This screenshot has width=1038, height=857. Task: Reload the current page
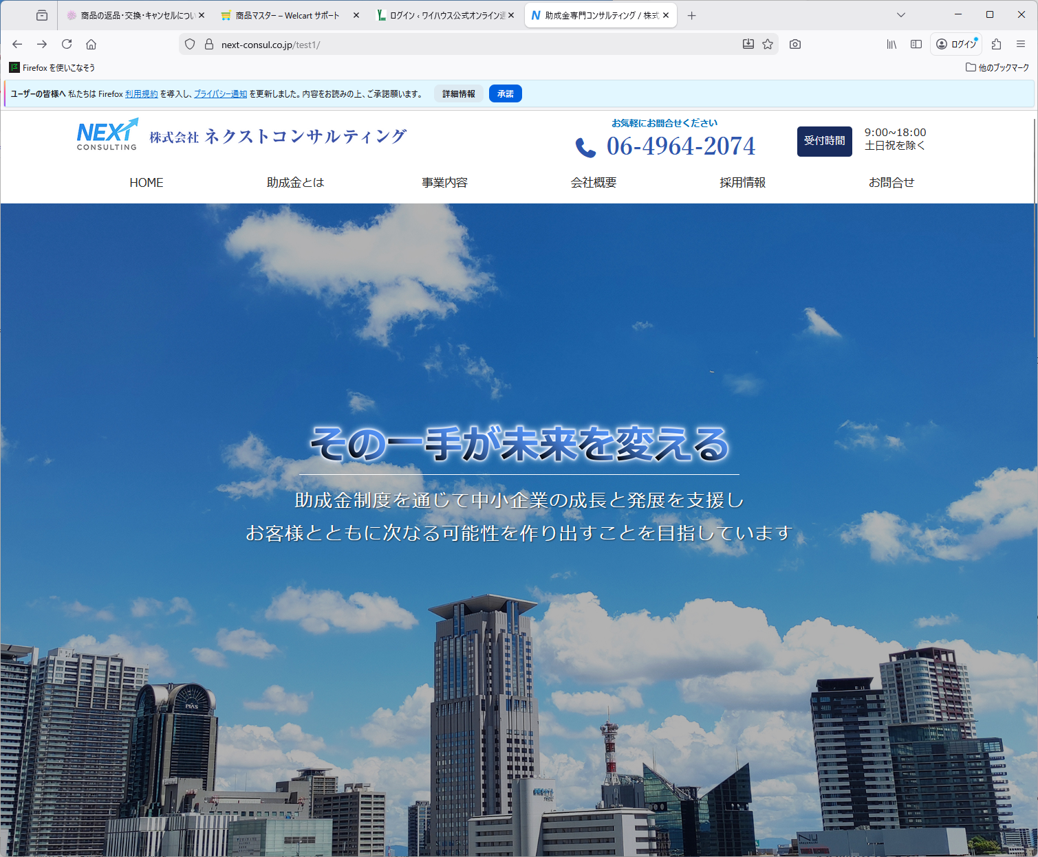click(67, 44)
